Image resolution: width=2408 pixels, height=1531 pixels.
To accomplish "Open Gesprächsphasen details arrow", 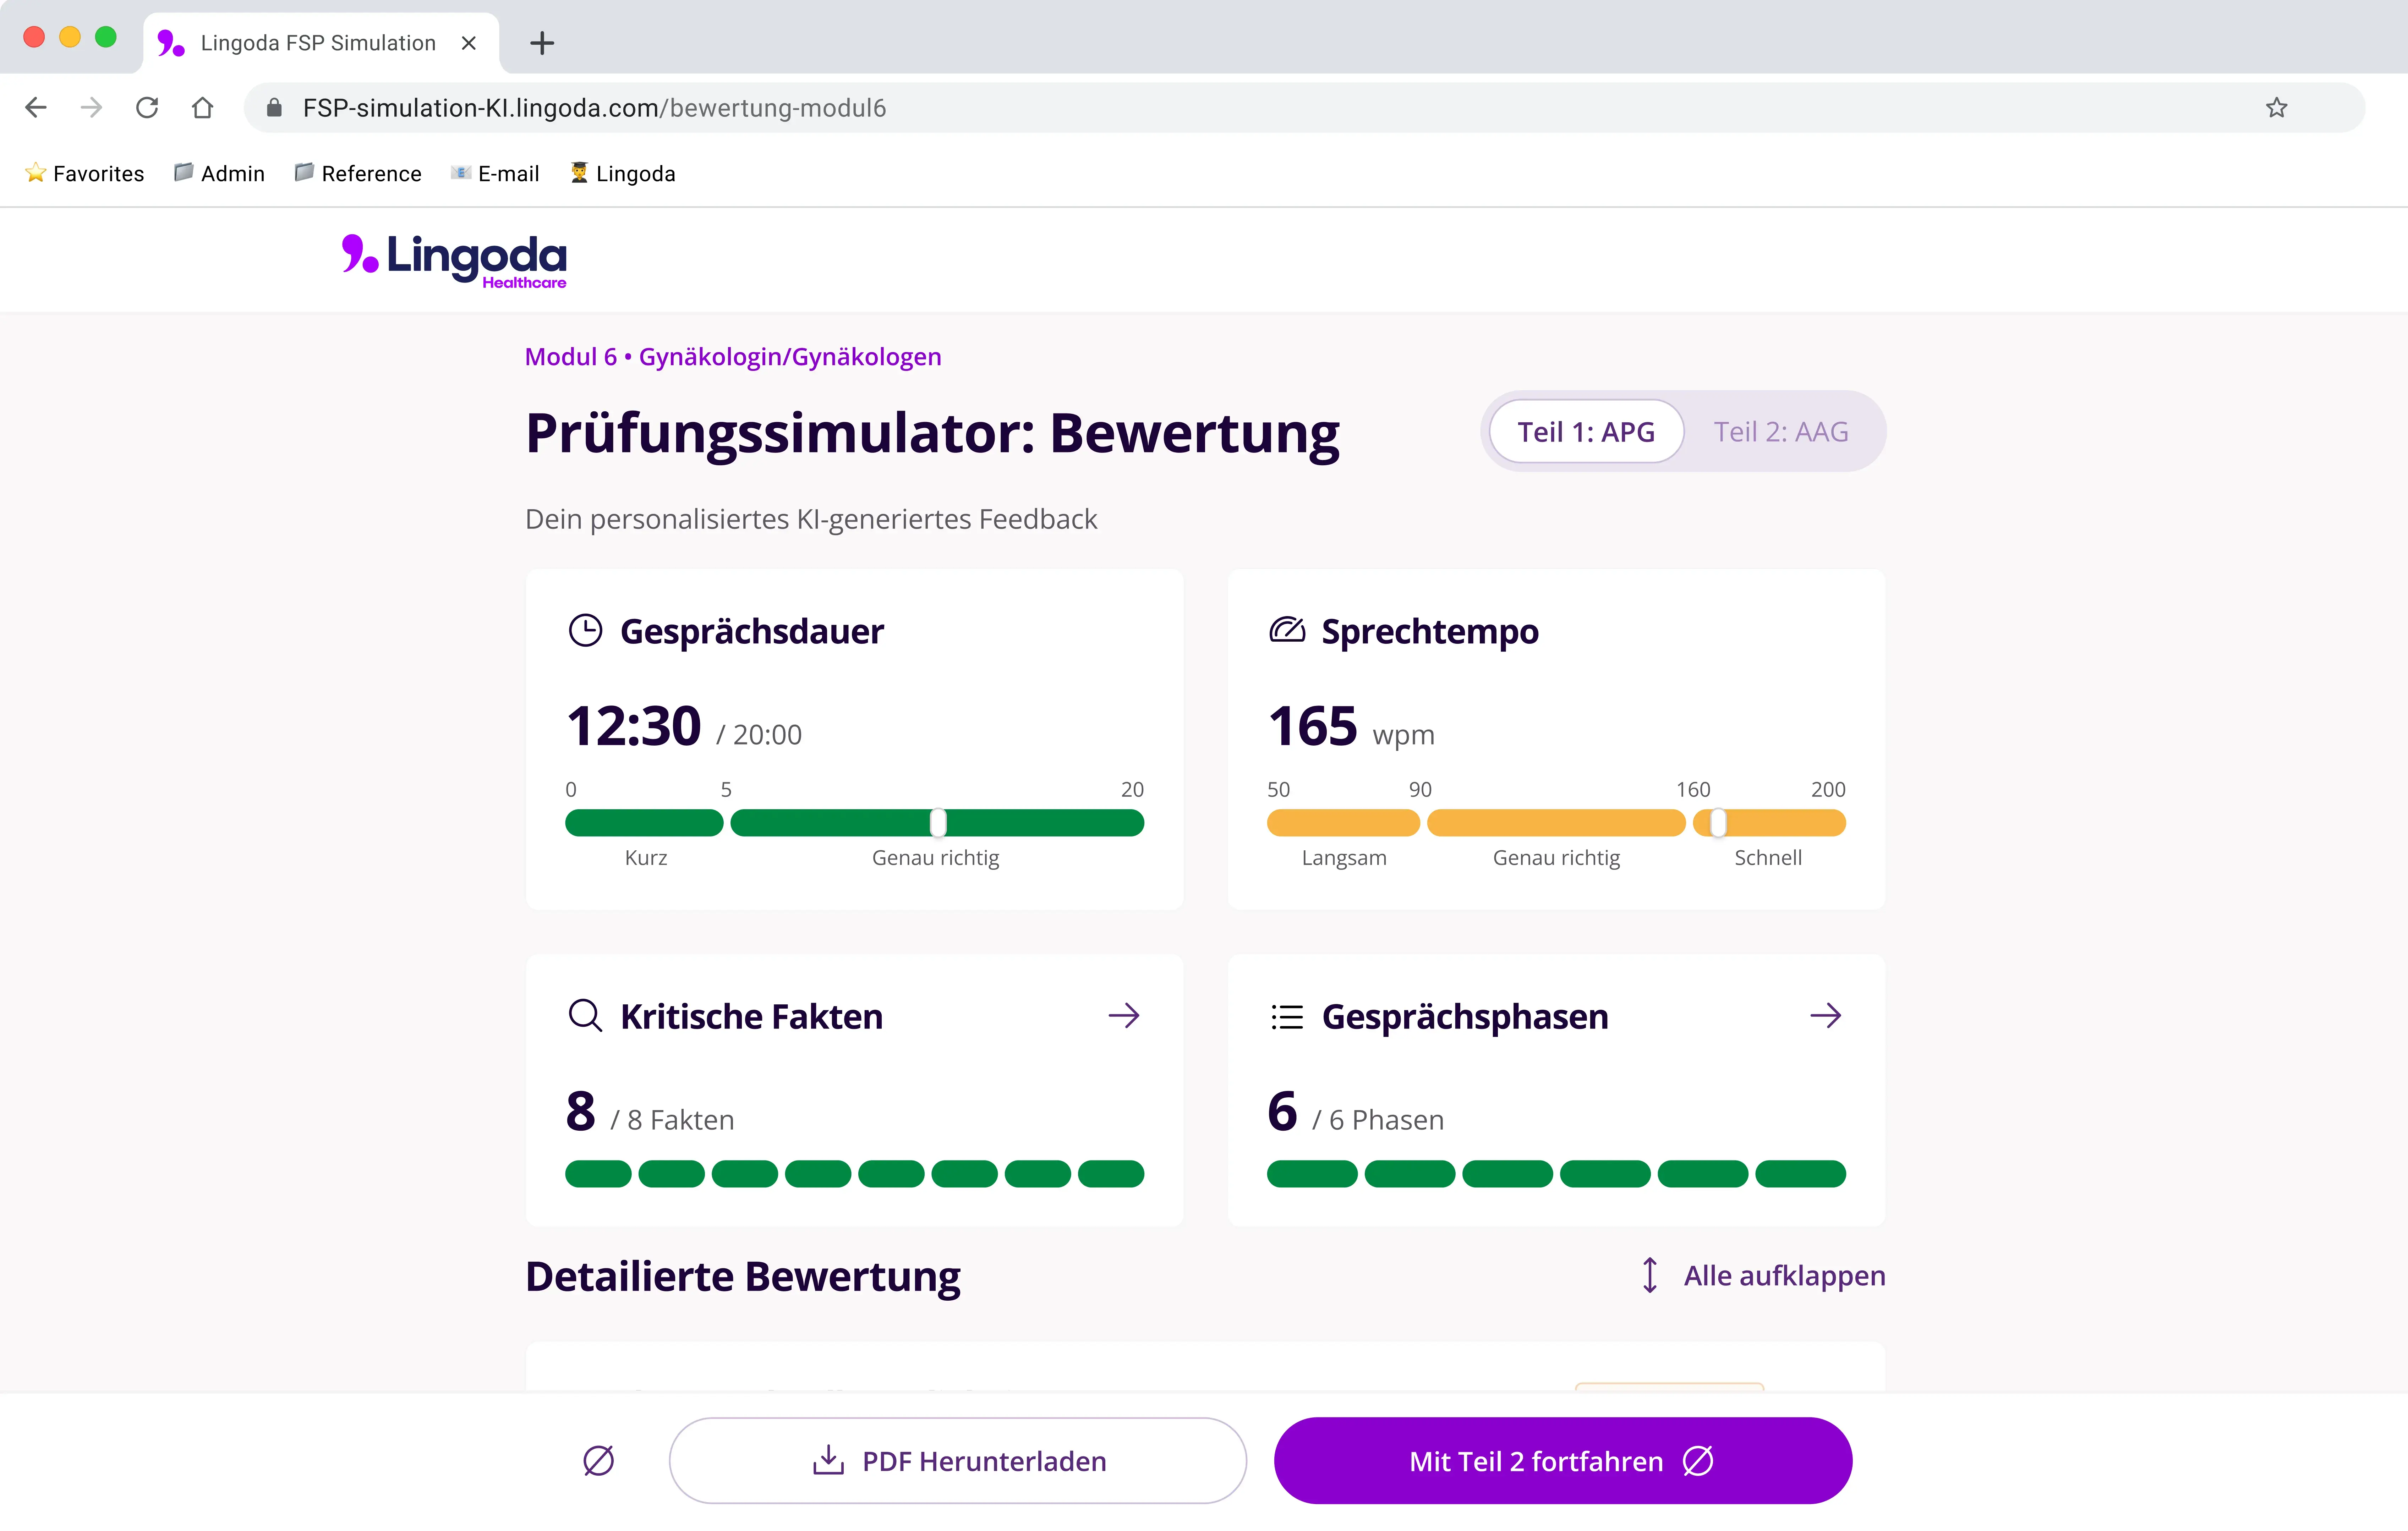I will 1826,1016.
